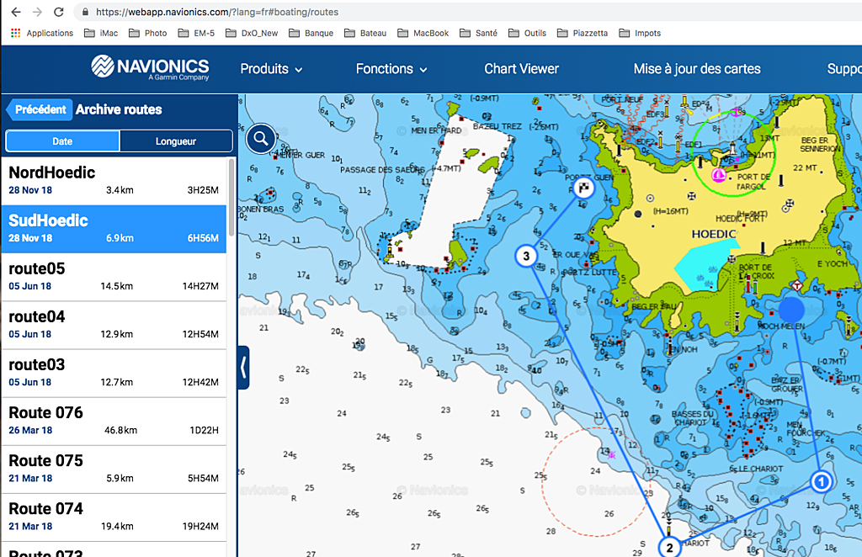Click the pink sailboat marker at Port de l'Argol
The height and width of the screenshot is (557, 862).
pos(718,175)
